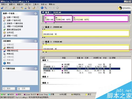Select the 299,995.0 MB bad disk 2 block
The width and height of the screenshot is (132, 99).
tap(86, 33)
